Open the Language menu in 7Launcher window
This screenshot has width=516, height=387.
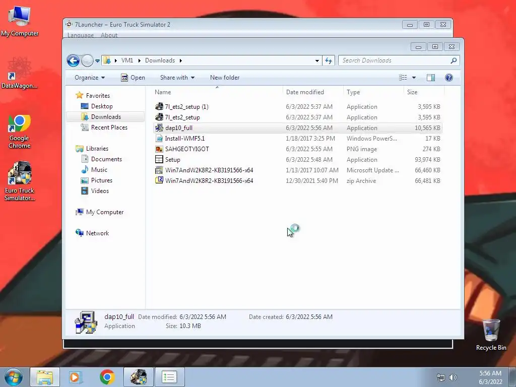coord(81,35)
